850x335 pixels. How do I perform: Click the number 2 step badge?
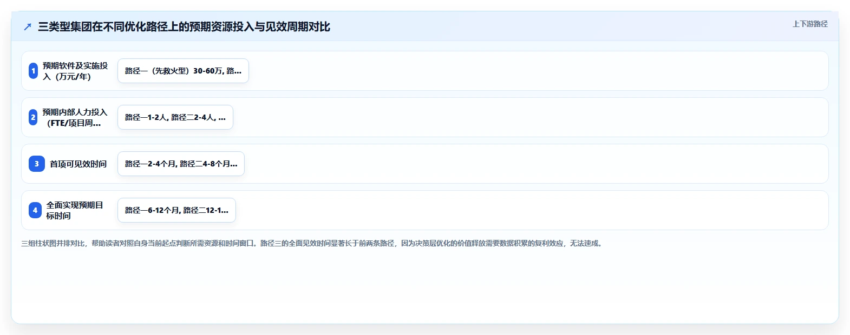click(33, 117)
